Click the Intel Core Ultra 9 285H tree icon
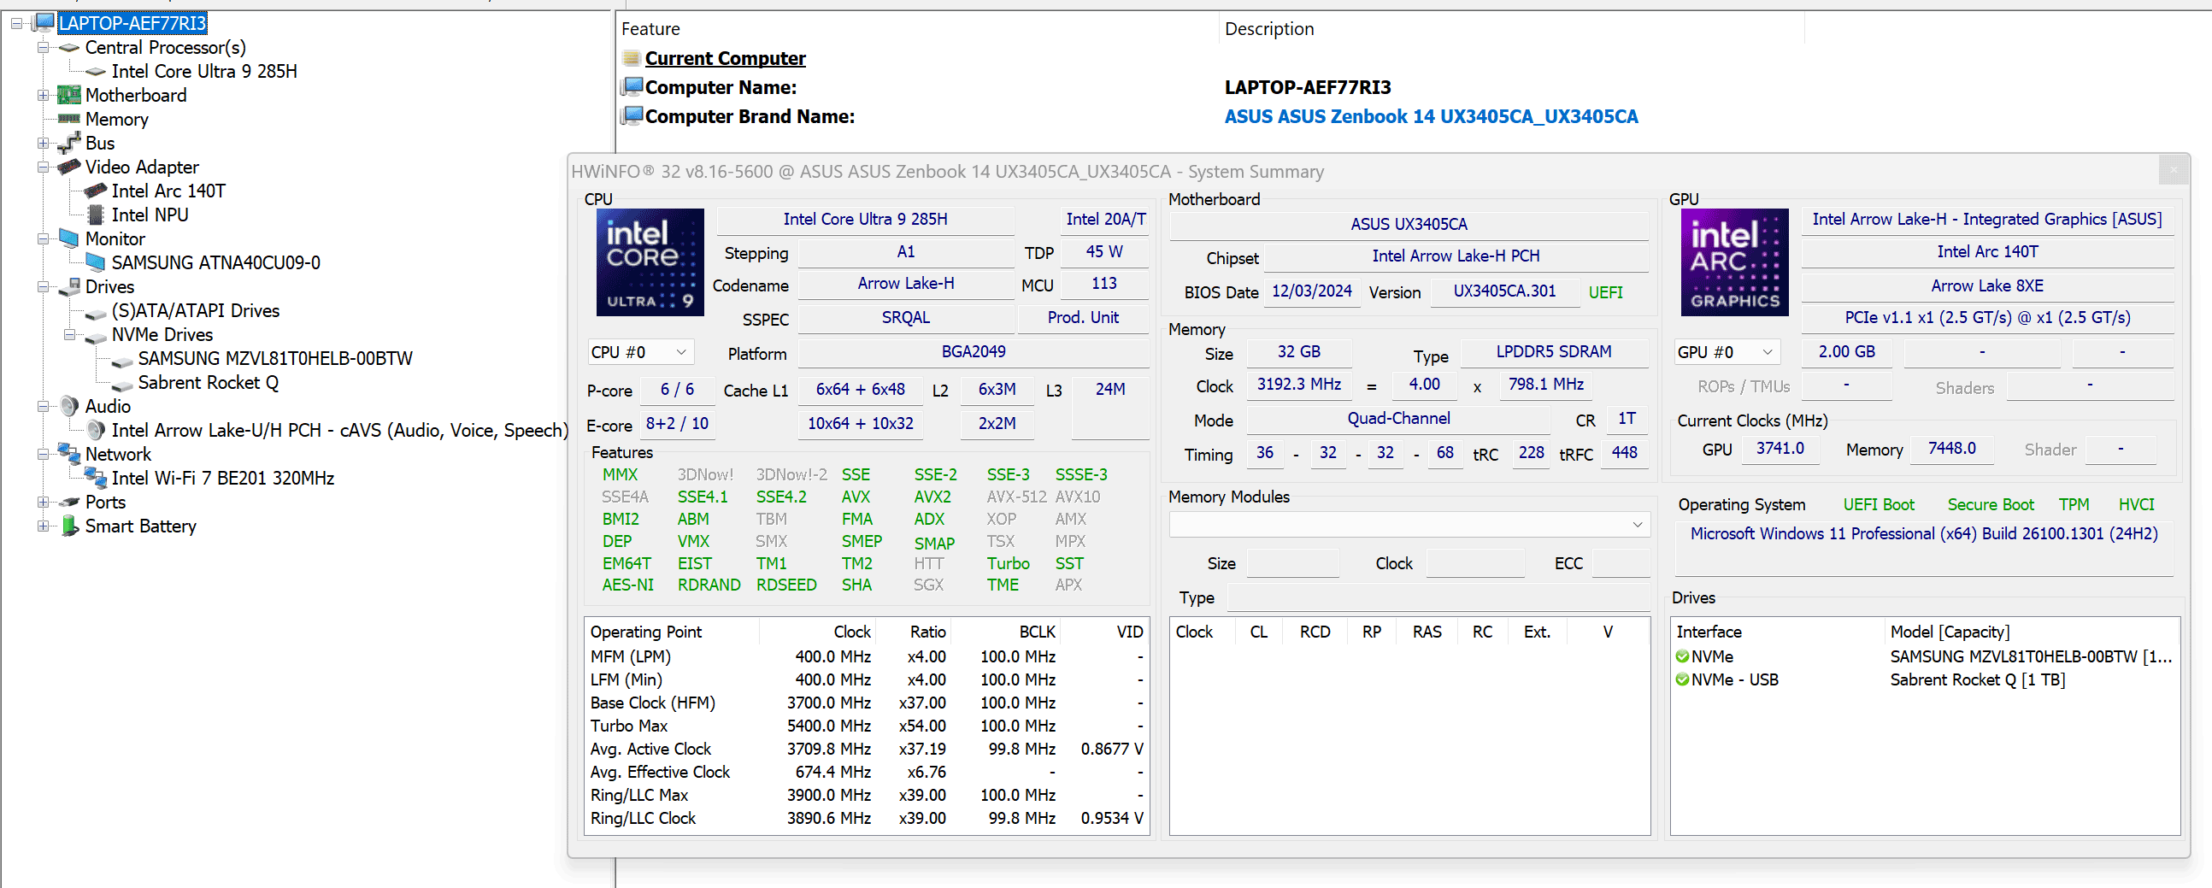Screen dimensions: 2212x888 (x=96, y=71)
